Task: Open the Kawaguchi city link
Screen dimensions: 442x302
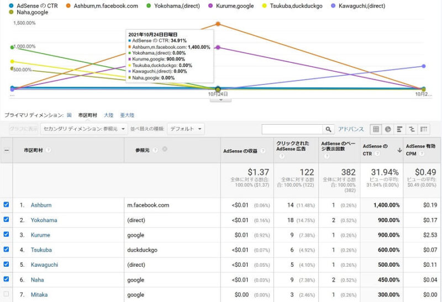Action: [44, 265]
